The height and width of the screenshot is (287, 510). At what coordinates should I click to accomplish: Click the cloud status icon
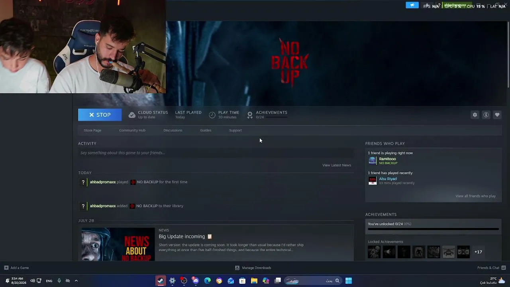[132, 115]
